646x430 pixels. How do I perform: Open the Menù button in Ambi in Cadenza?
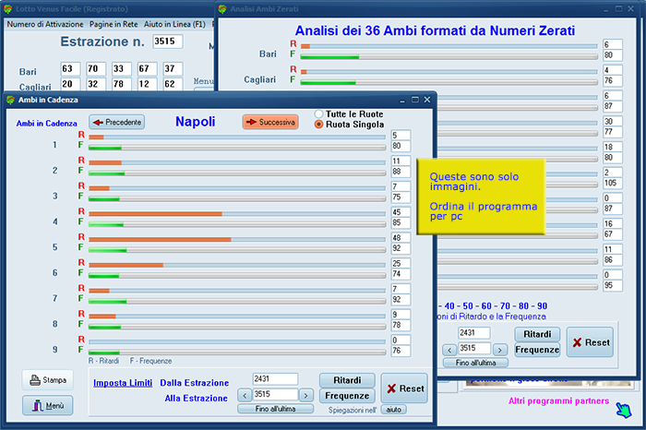pyautogui.click(x=48, y=406)
